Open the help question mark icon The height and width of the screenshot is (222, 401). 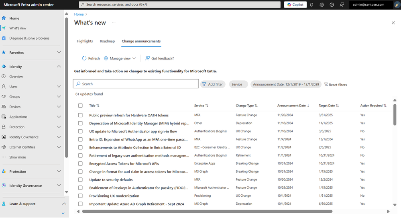(332, 4)
